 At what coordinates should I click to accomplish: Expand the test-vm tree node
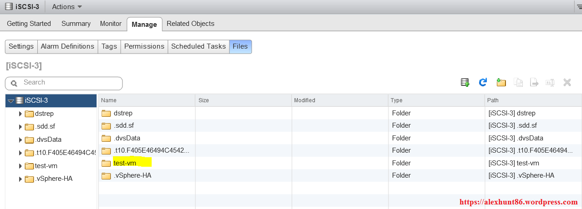coord(20,166)
